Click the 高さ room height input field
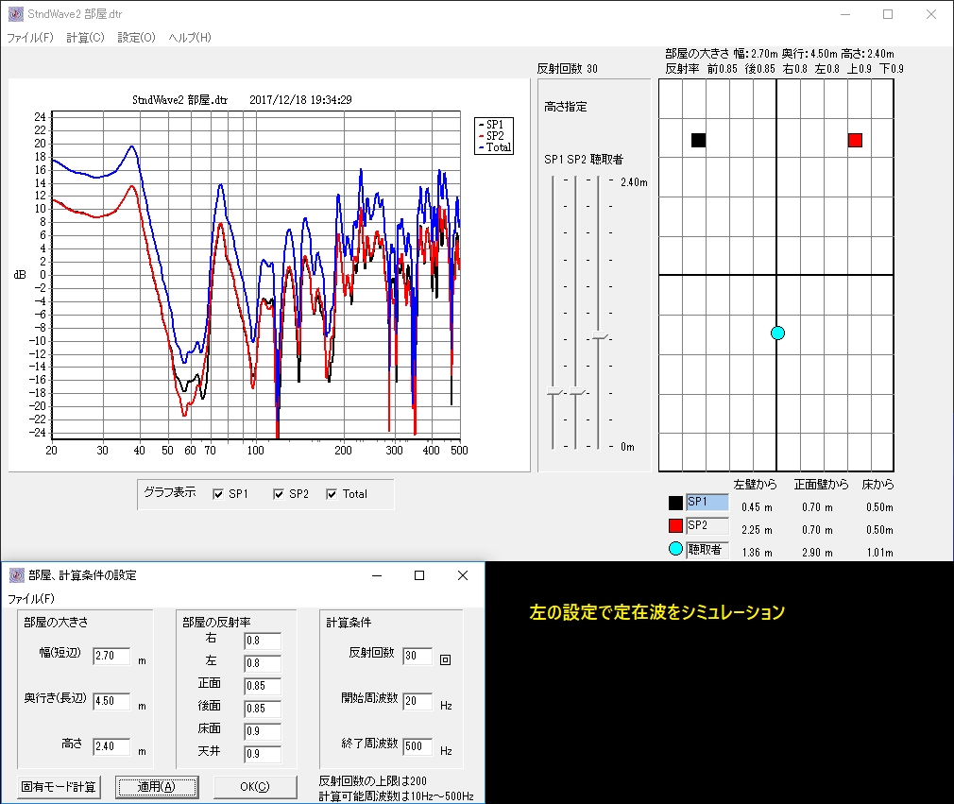Image resolution: width=954 pixels, height=804 pixels. tap(112, 746)
